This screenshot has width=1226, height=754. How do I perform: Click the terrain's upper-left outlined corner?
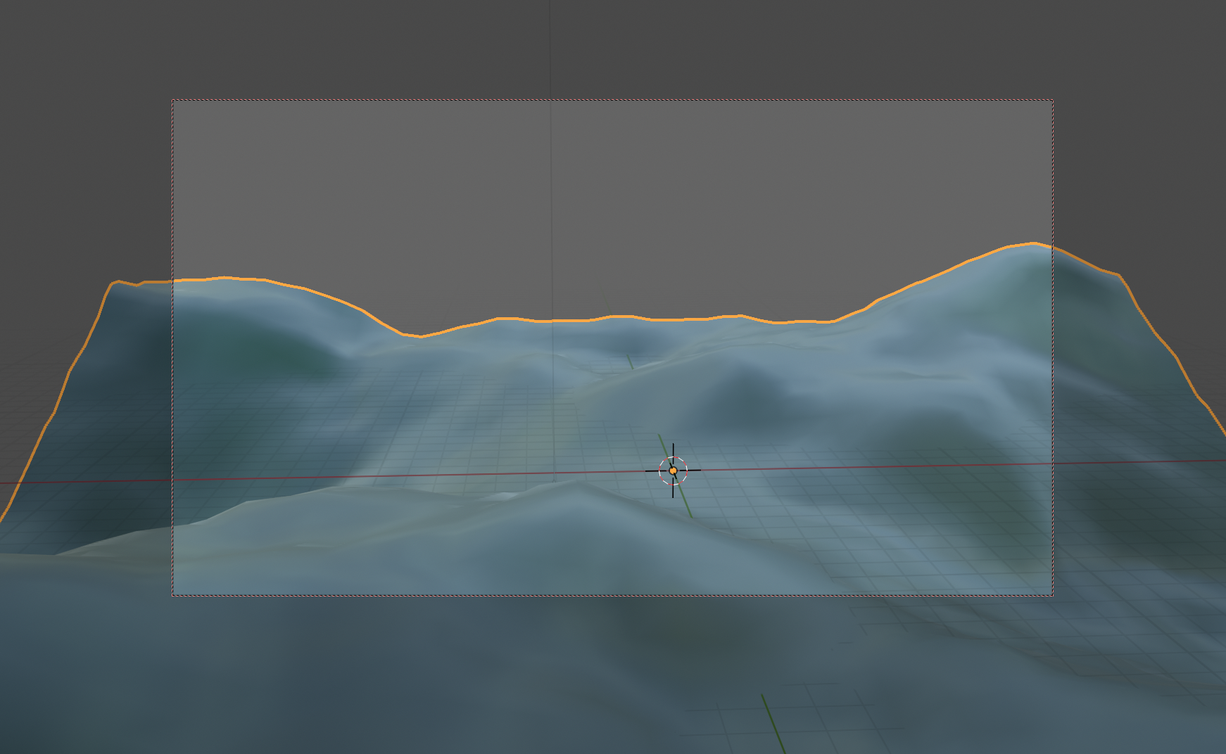[x=113, y=283]
